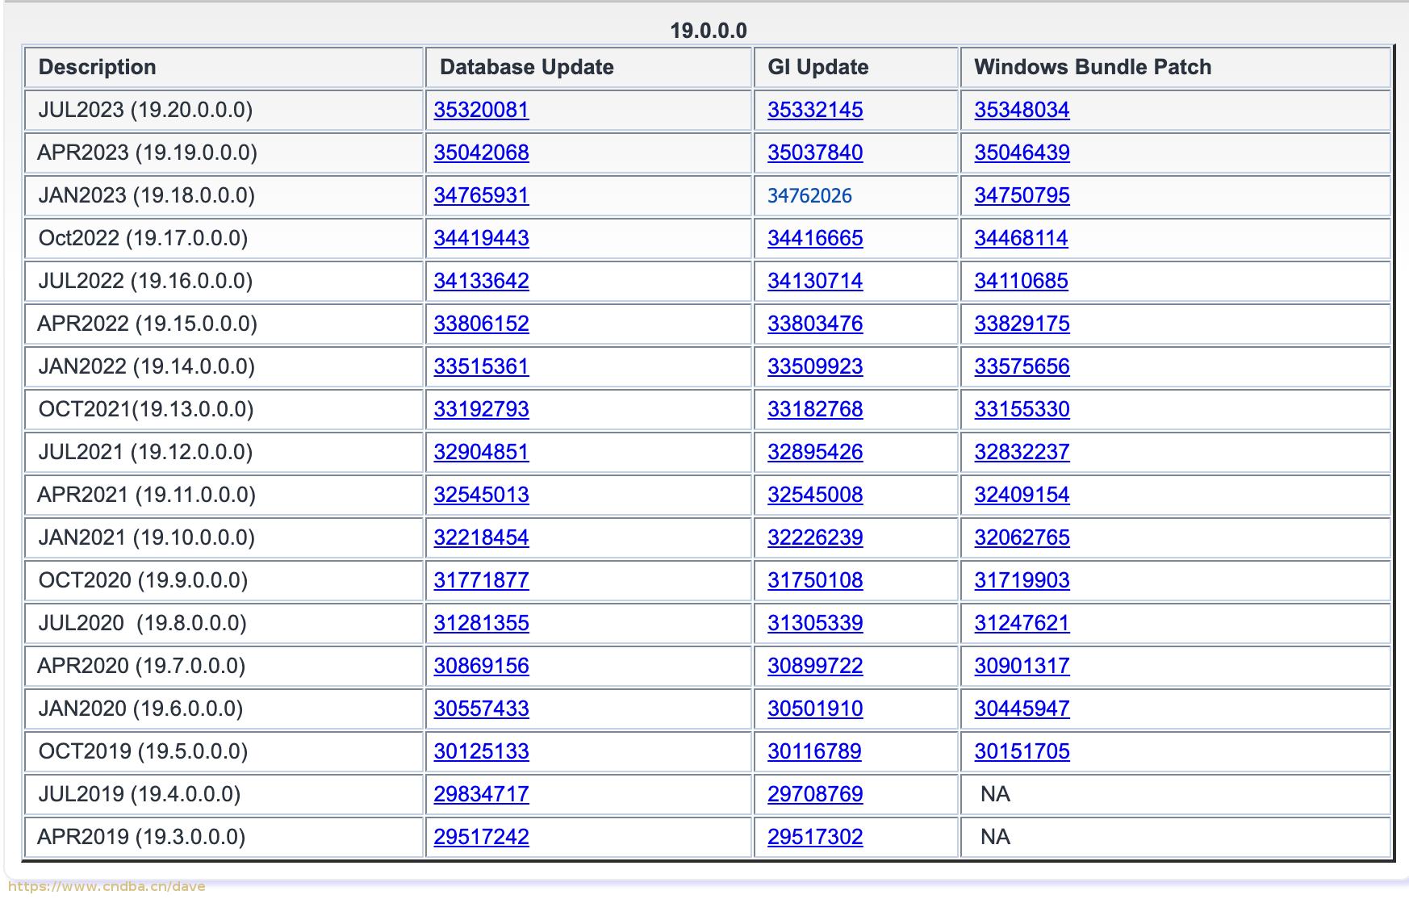Viewport: 1409px width, 899px height.
Task: Open GI Update patch 32545008
Action: [x=815, y=495]
